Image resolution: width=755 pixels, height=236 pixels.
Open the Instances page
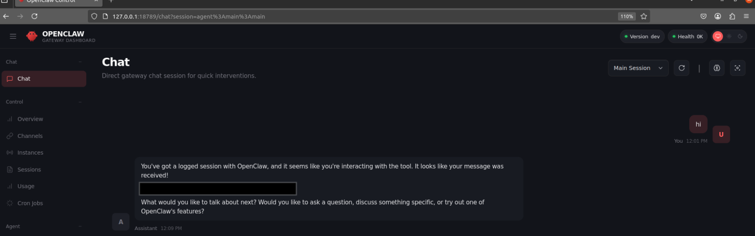point(30,152)
